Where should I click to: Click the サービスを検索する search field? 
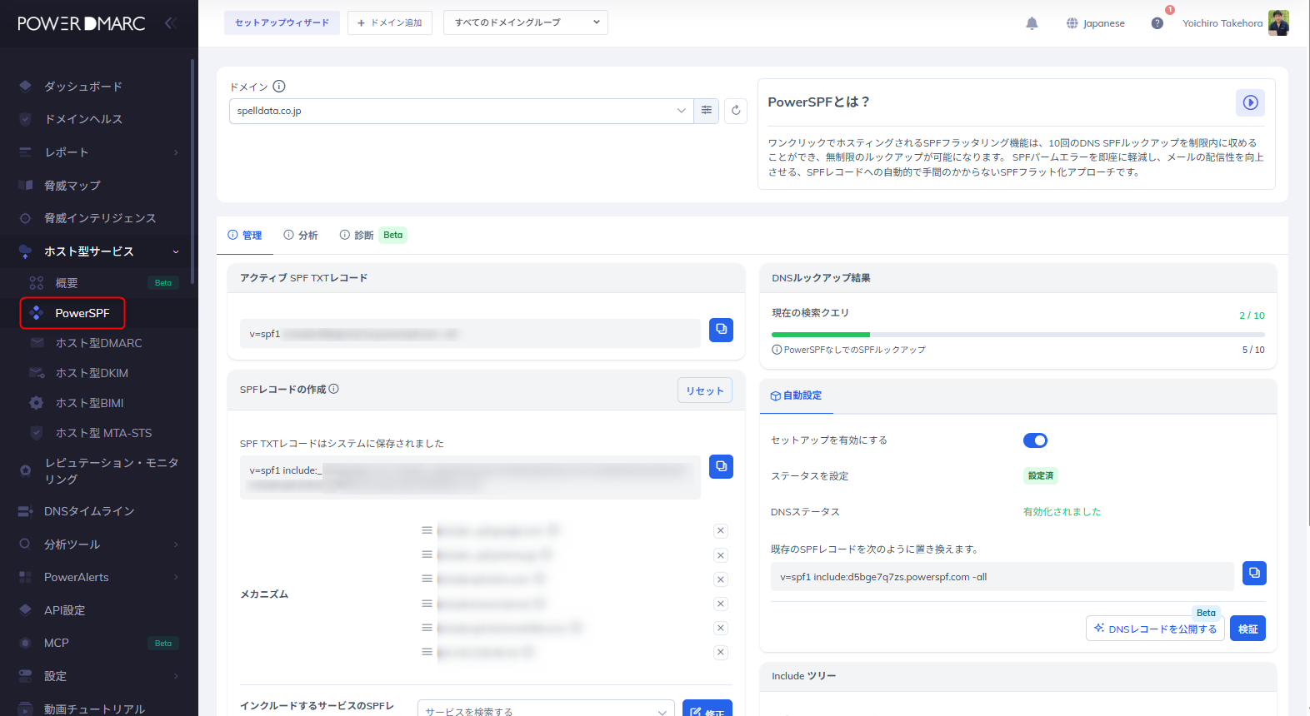(x=546, y=712)
